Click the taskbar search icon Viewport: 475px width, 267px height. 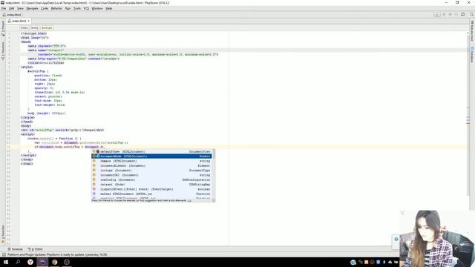pyautogui.click(x=18, y=262)
